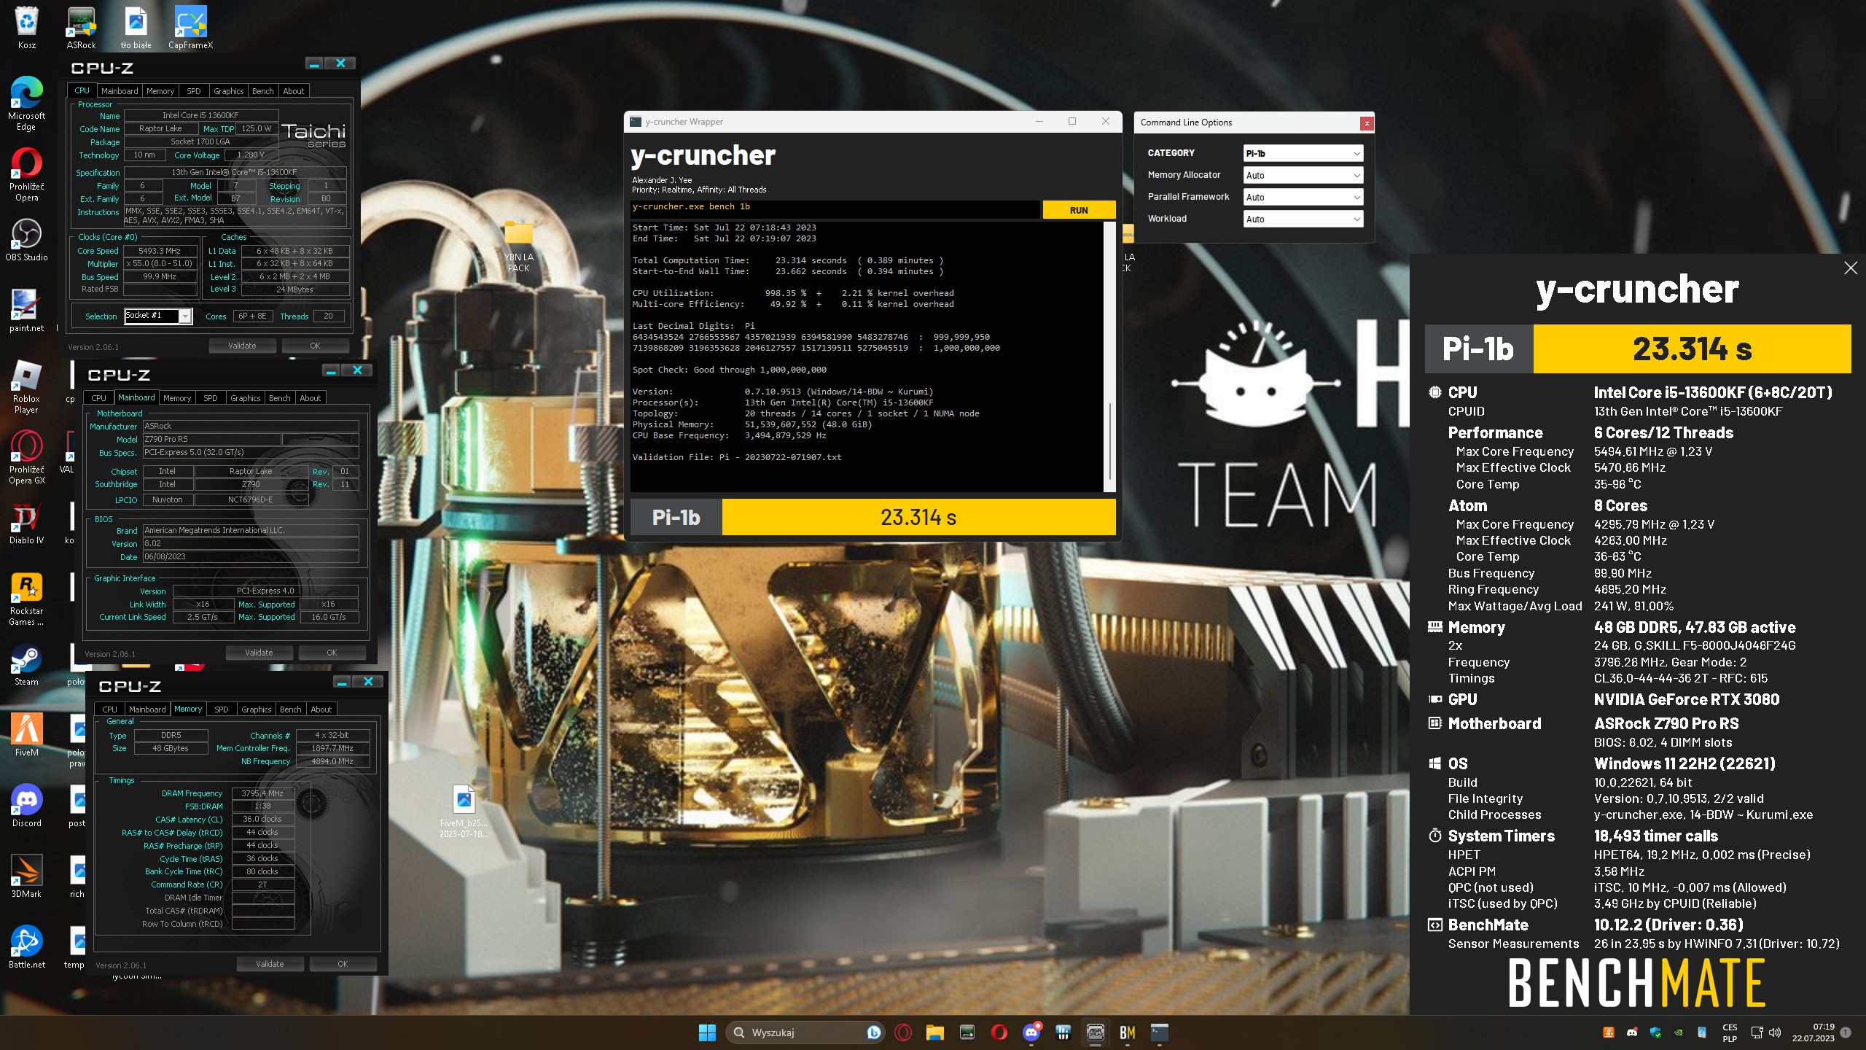Open Rockstar Games launcher icon
Viewport: 1866px width, 1050px height.
(x=27, y=599)
